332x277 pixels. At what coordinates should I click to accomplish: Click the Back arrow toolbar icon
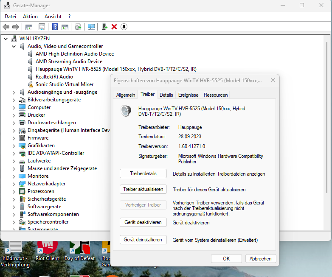click(x=6, y=27)
